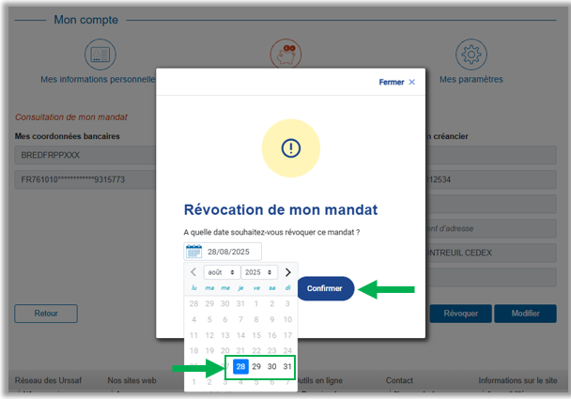Click Mon compte heading
Screen dimensions: 571x399
pyautogui.click(x=86, y=20)
